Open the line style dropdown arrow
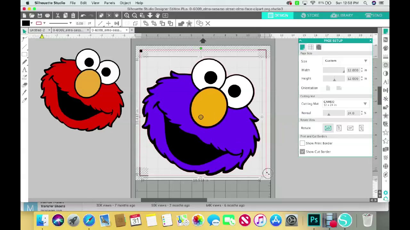Screen dimensions: 410x230 (70, 23)
